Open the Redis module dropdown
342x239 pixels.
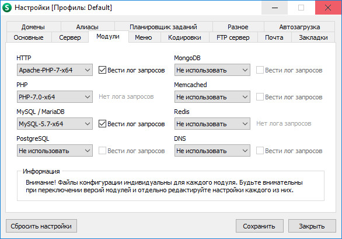coord(212,124)
